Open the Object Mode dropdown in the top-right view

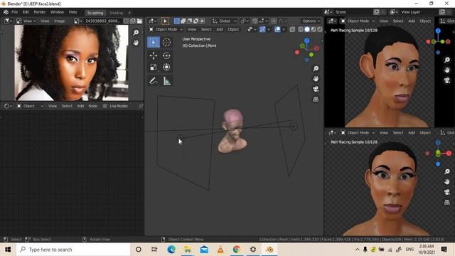click(x=358, y=21)
